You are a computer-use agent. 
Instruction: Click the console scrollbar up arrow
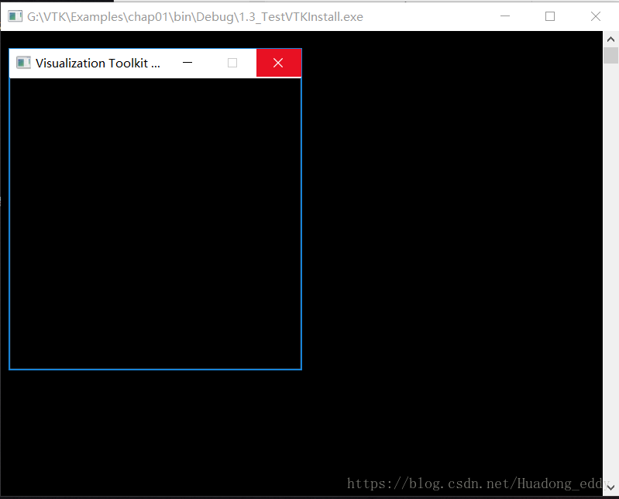coord(610,39)
